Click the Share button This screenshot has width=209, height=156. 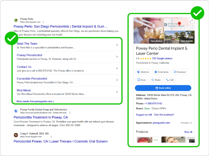(x=156, y=80)
